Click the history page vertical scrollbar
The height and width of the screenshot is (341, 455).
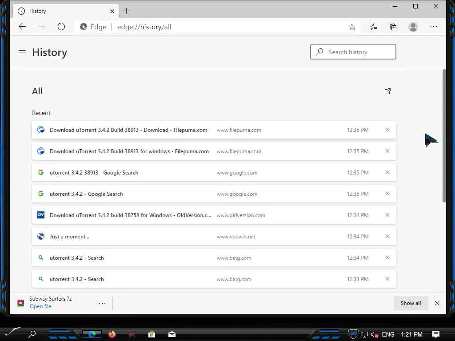[444, 136]
